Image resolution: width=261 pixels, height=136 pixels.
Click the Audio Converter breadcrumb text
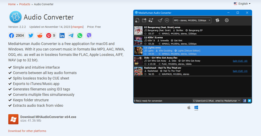44,4
